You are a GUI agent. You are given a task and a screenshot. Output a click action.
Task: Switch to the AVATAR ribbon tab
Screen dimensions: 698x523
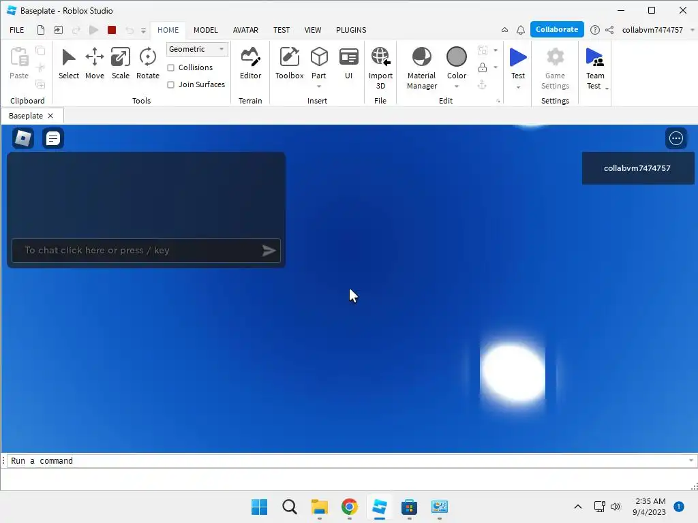tap(245, 30)
